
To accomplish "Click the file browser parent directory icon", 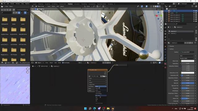I will coord(8,10).
